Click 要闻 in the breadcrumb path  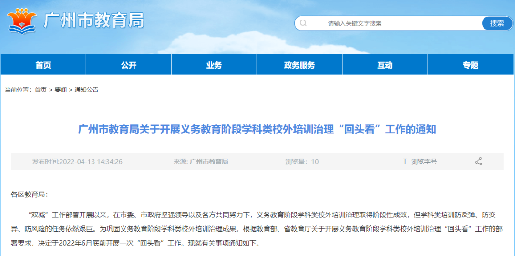61,90
